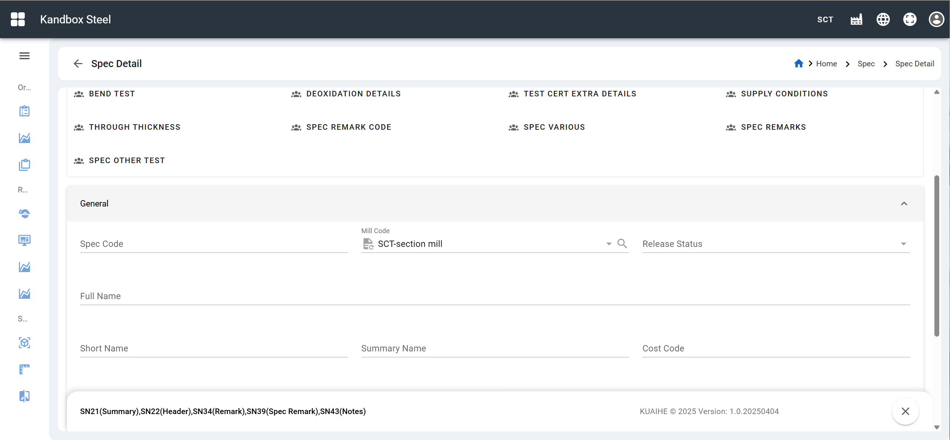Open the user account icon
This screenshot has height=440, width=950.
pyautogui.click(x=936, y=19)
